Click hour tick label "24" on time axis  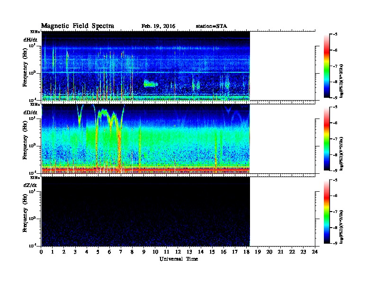pyautogui.click(x=315, y=252)
